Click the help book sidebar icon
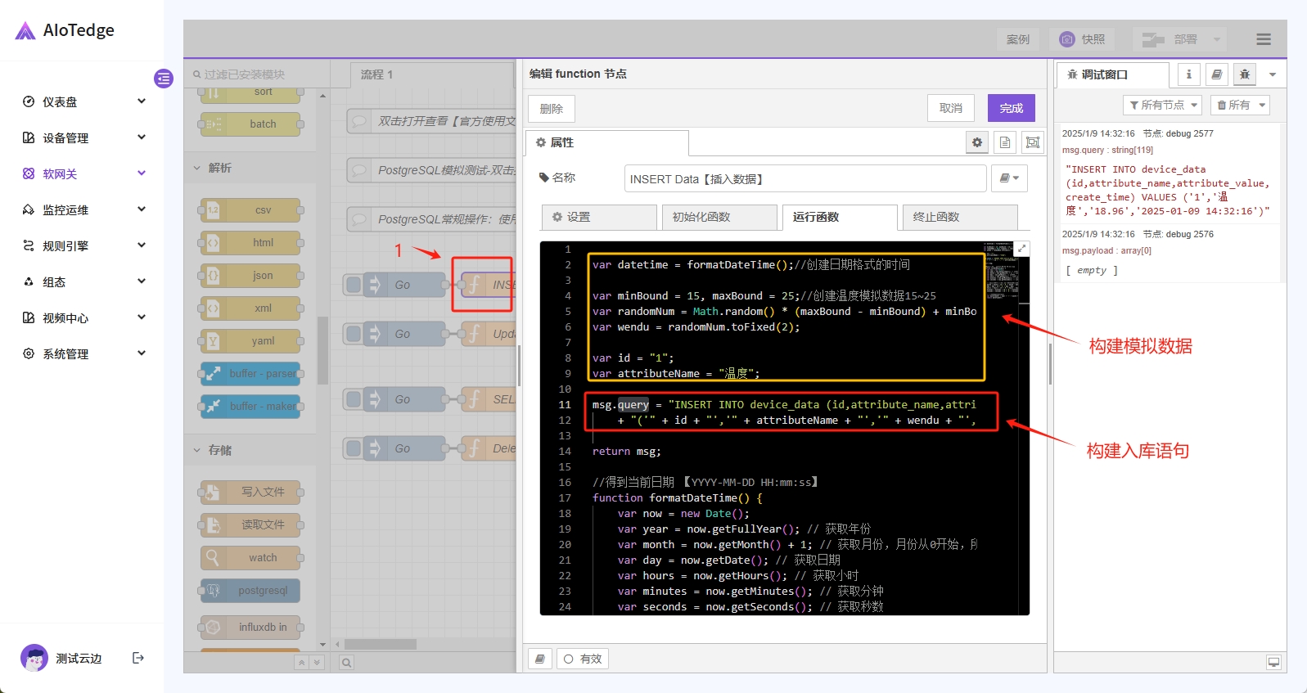 tap(1217, 74)
